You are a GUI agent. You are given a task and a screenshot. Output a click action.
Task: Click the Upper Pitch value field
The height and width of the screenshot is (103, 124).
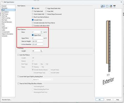click(x=37, y=38)
